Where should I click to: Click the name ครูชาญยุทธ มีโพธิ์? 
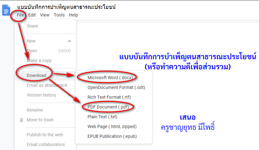[188, 127]
